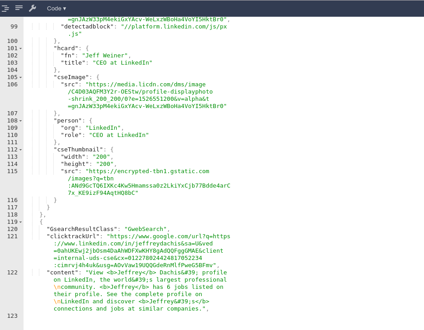Click the "cseThumbnail" key
The height and width of the screenshot is (330, 424).
click(x=78, y=149)
